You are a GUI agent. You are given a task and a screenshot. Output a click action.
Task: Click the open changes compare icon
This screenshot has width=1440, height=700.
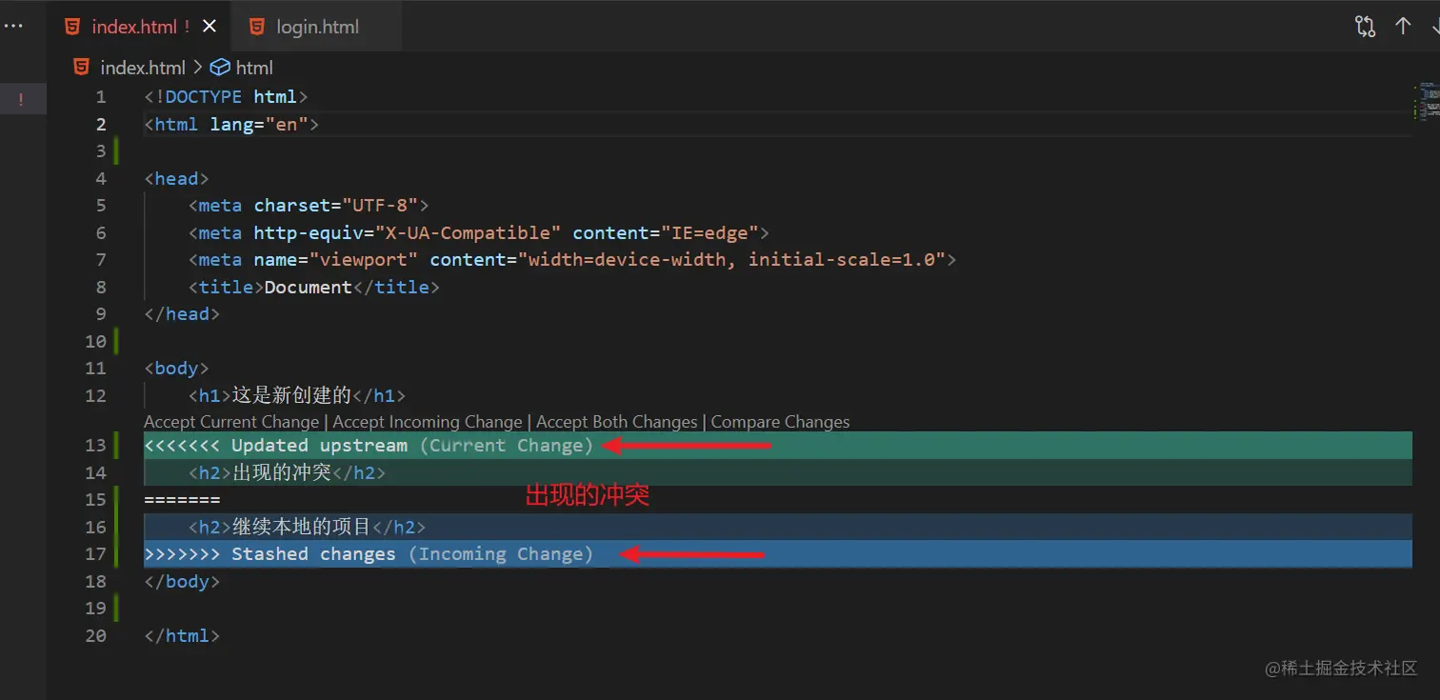[1366, 27]
